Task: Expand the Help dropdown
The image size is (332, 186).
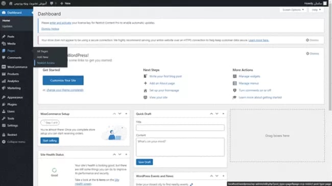Action: pyautogui.click(x=316, y=10)
